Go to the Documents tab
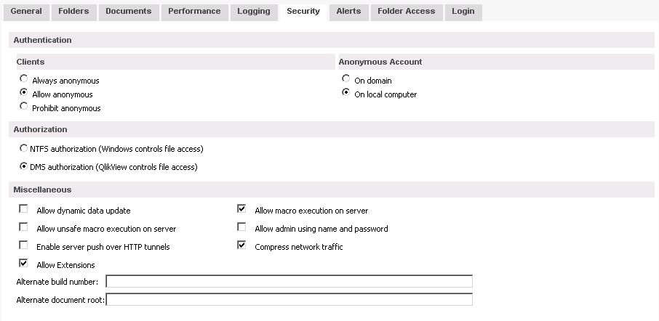659x321 pixels. (x=128, y=12)
